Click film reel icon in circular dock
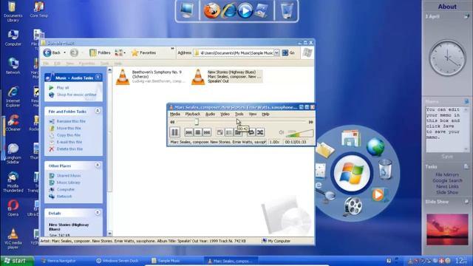 (353, 206)
